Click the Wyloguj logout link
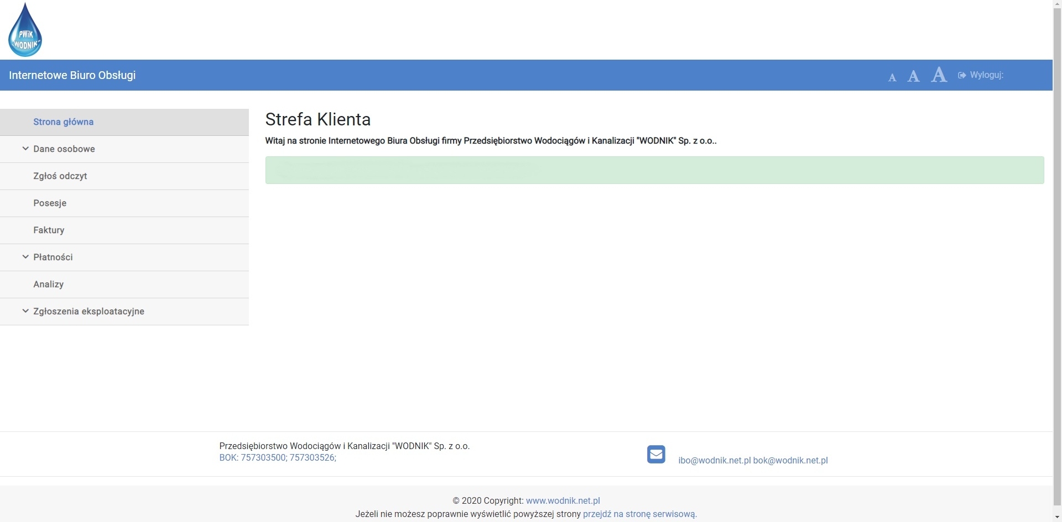Viewport: 1062px width, 522px height. (x=986, y=75)
